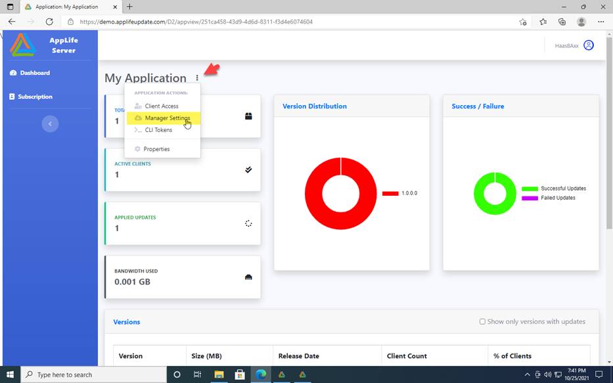Image resolution: width=613 pixels, height=383 pixels.
Task: Click the Size (MB) column header
Action: point(206,356)
